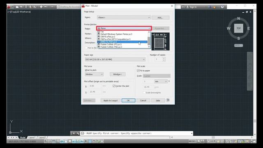This screenshot has width=263, height=148.
Task: Click the Save As icon in Quick Access toolbar
Action: pyautogui.click(x=30, y=7)
